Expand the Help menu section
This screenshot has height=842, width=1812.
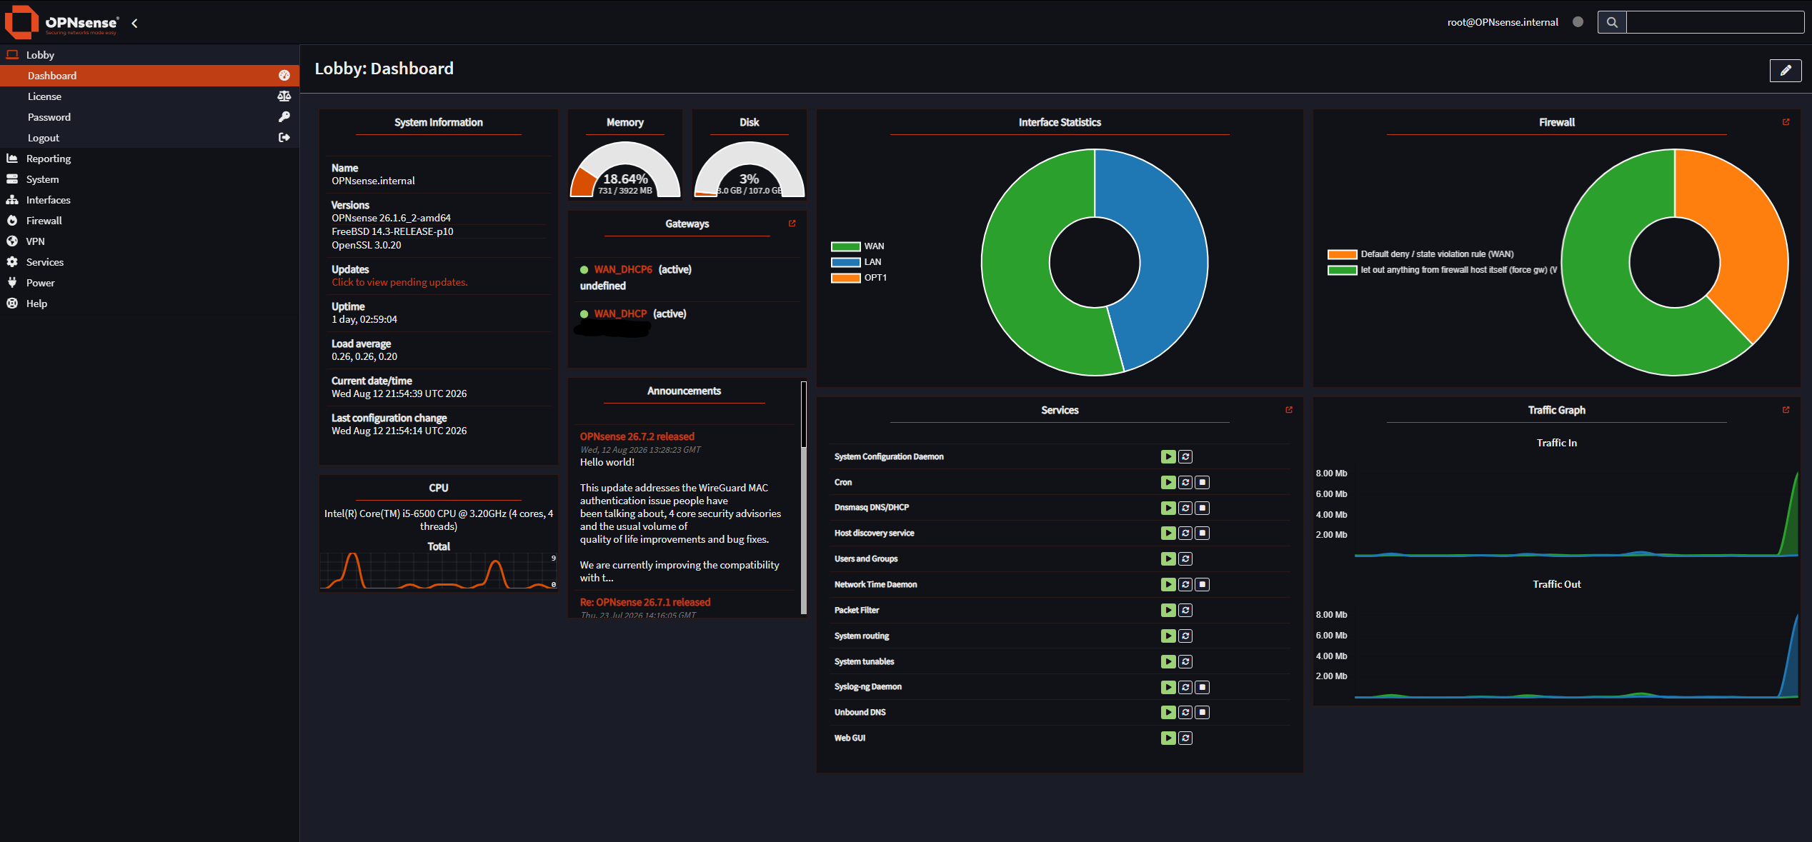tap(149, 304)
